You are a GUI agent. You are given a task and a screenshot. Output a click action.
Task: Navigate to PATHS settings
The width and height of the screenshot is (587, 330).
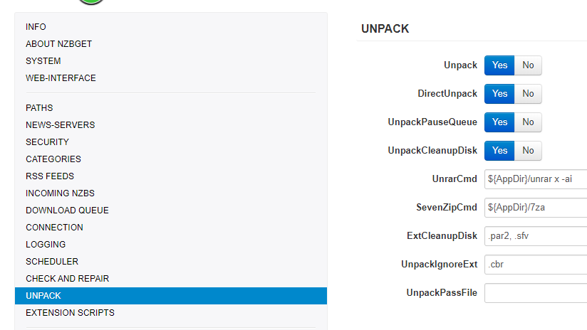pos(39,108)
